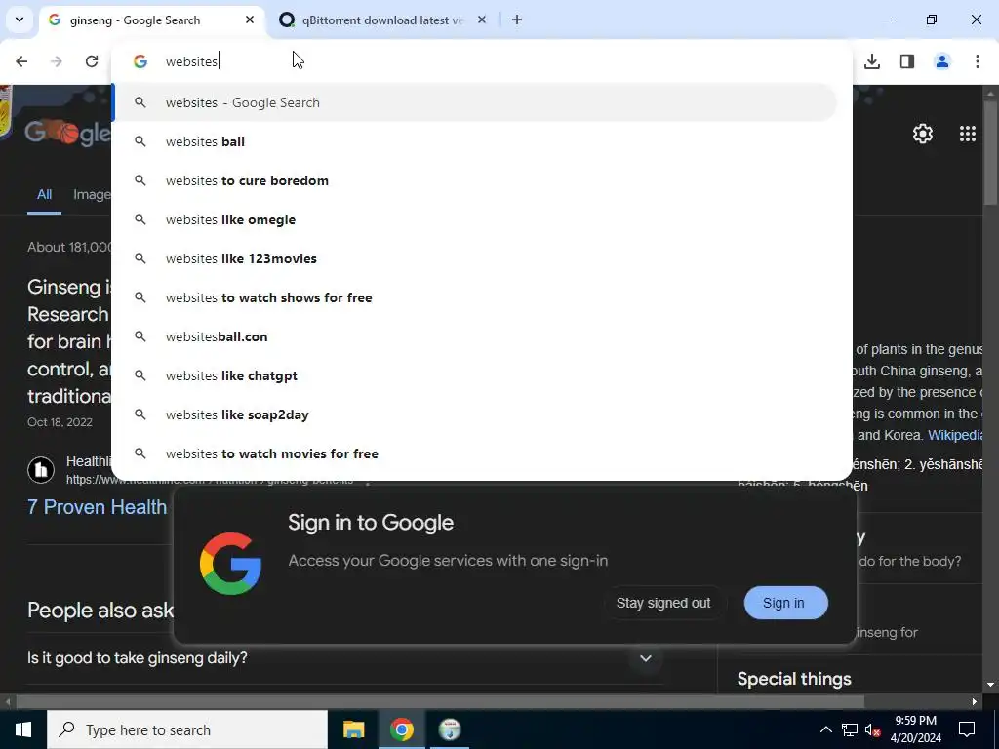
Task: Select the All results tab
Action: (x=44, y=195)
